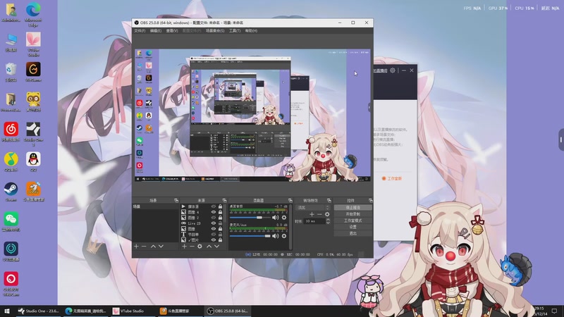The image size is (564, 317).
Task: Switch to OBS 25.0.8 taskbar item
Action: [228, 311]
